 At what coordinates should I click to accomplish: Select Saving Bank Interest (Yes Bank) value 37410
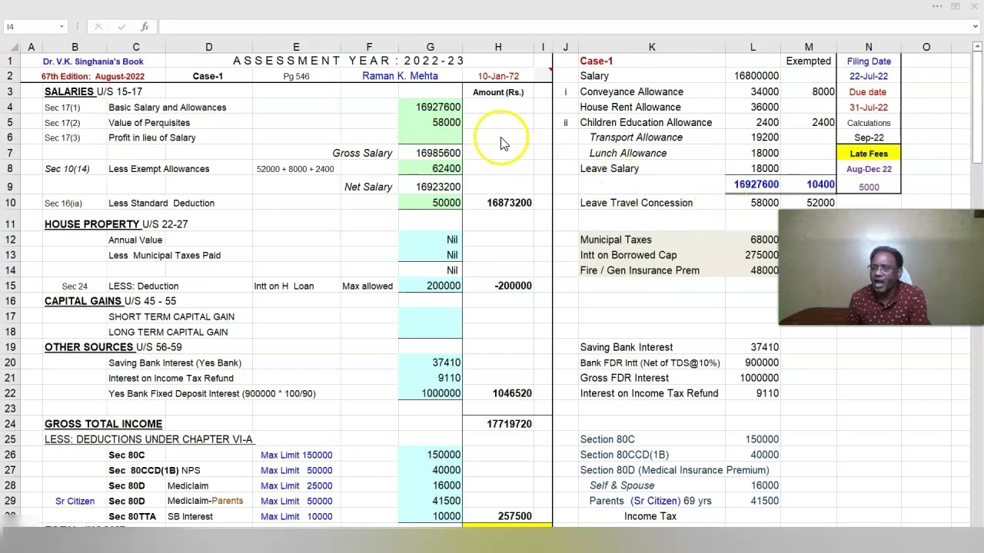(430, 363)
